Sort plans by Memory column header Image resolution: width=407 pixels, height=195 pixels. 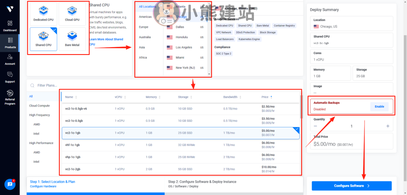tap(153, 97)
